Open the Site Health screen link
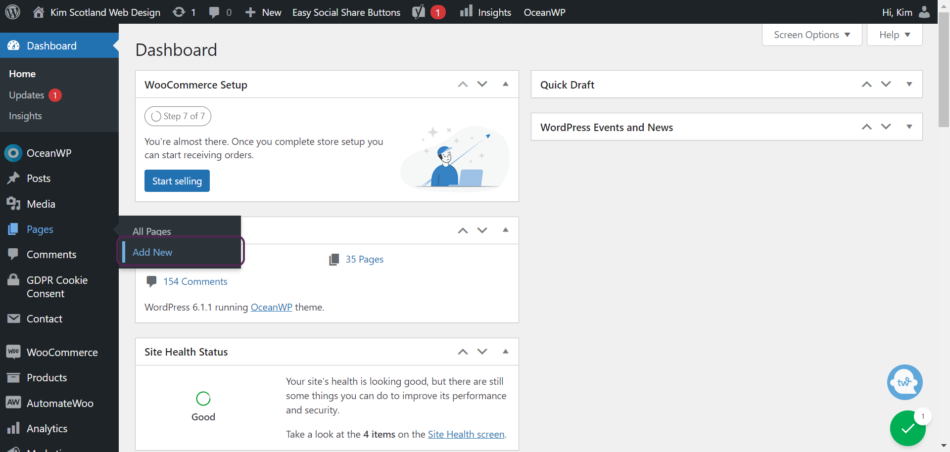This screenshot has width=950, height=452. [466, 434]
